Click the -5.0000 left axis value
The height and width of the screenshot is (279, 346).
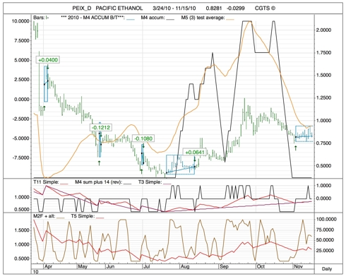(x=21, y=138)
